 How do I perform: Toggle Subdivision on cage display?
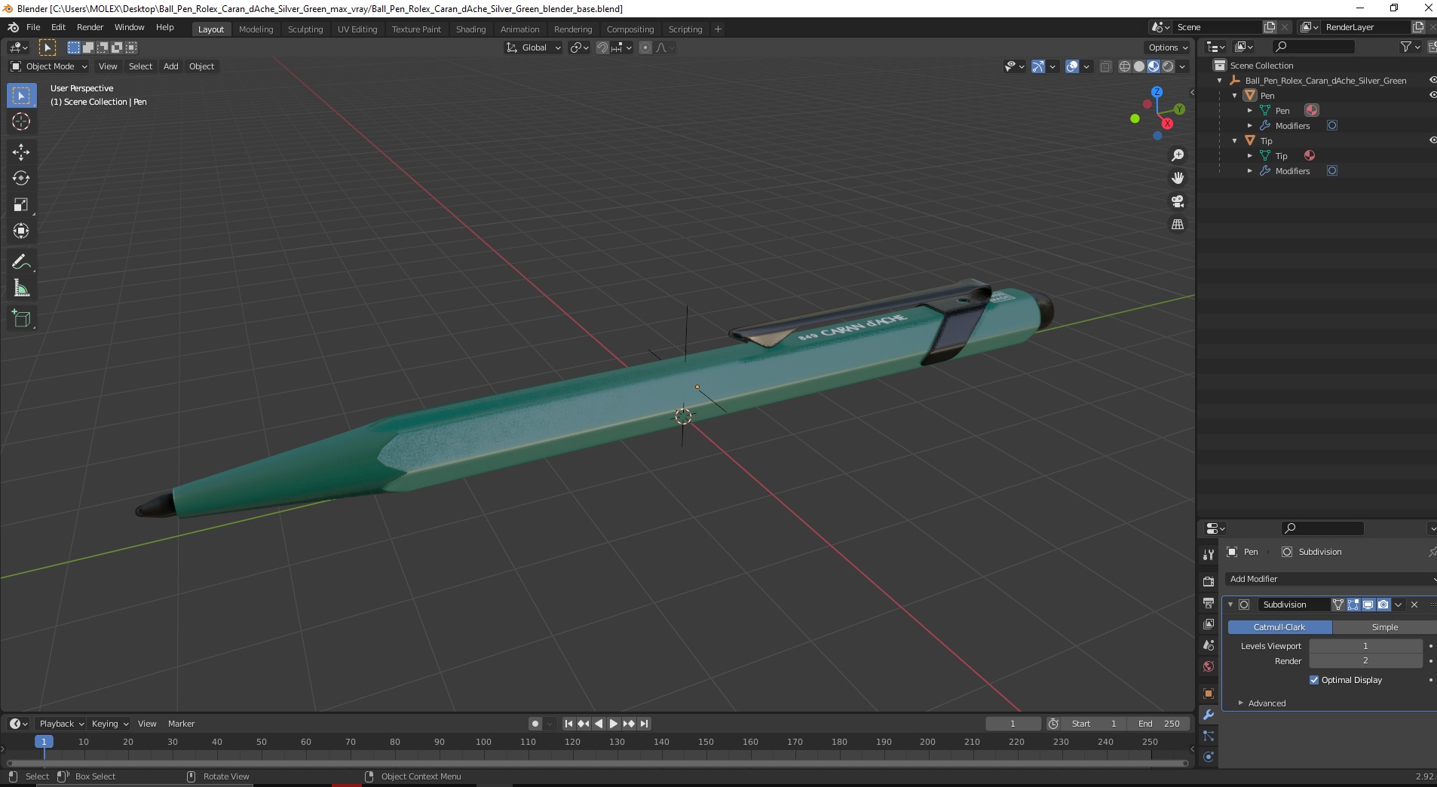[1338, 605]
